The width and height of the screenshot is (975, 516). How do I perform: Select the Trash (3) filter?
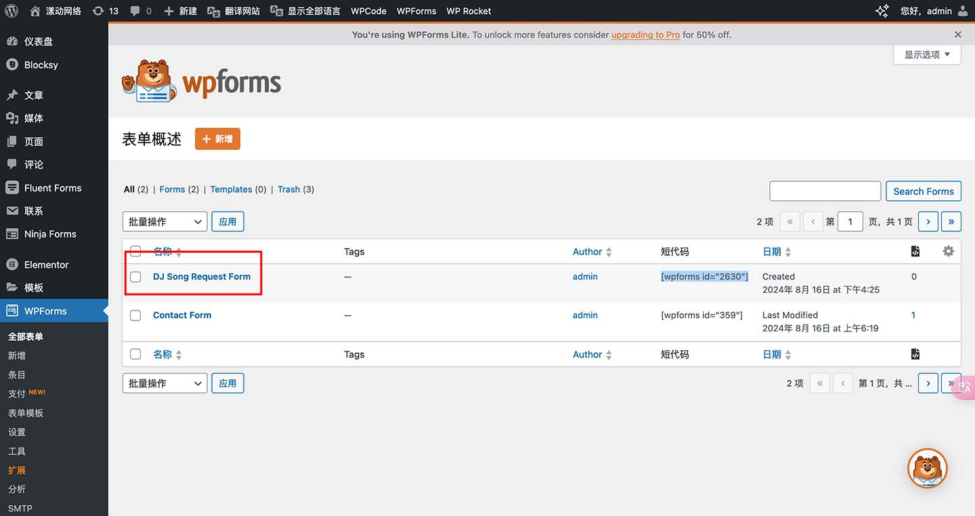296,189
